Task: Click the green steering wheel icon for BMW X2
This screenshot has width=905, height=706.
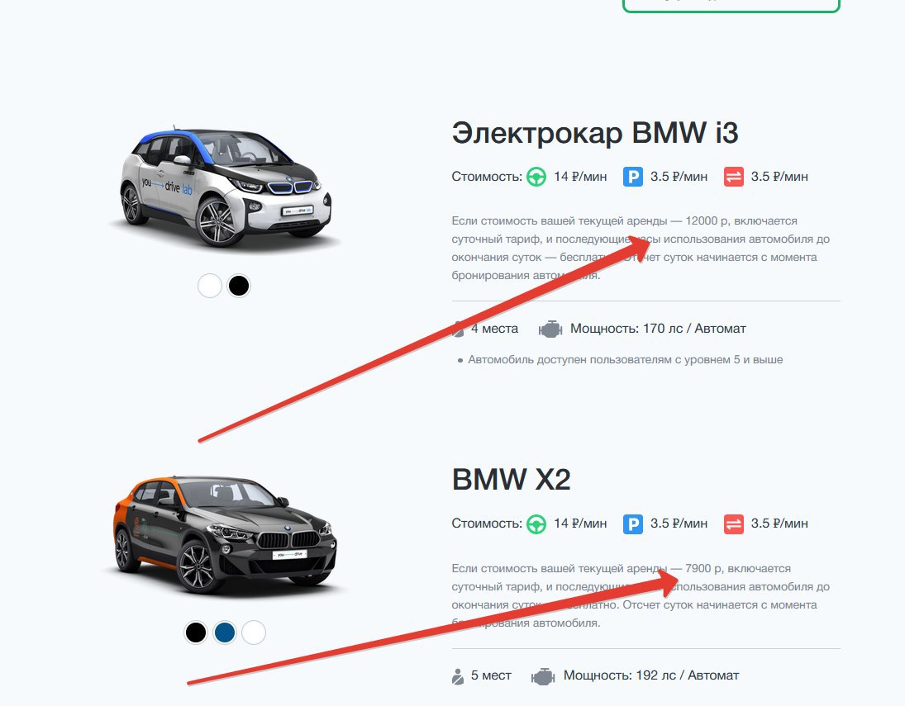Action: coord(536,524)
